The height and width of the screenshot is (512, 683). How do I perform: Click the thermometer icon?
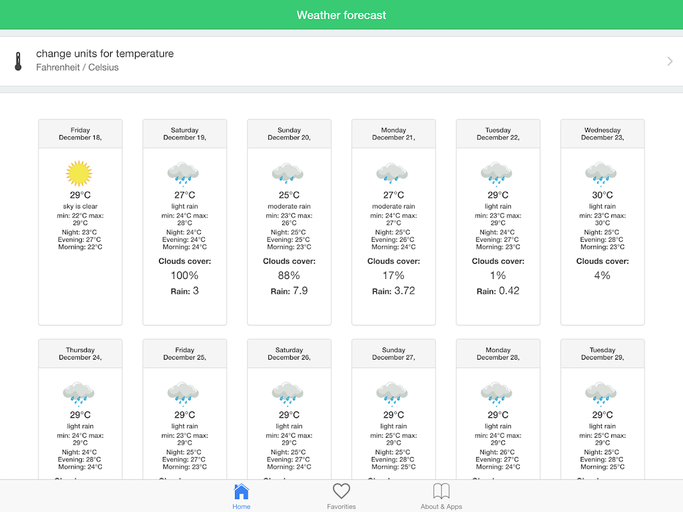click(x=18, y=61)
